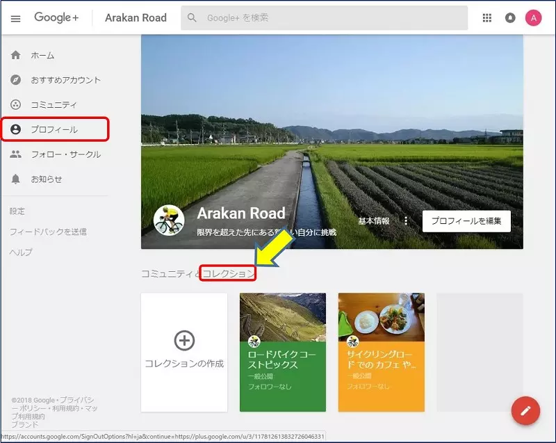The height and width of the screenshot is (443, 556).
Task: Click コレクションの作成 card label
Action: point(184,364)
